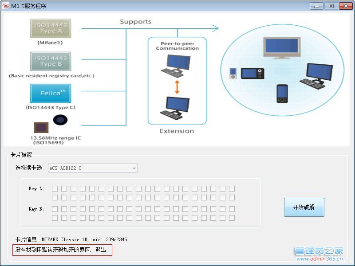Click the (ISO14443 Type C) caption
The image size is (355, 266).
pos(51,107)
